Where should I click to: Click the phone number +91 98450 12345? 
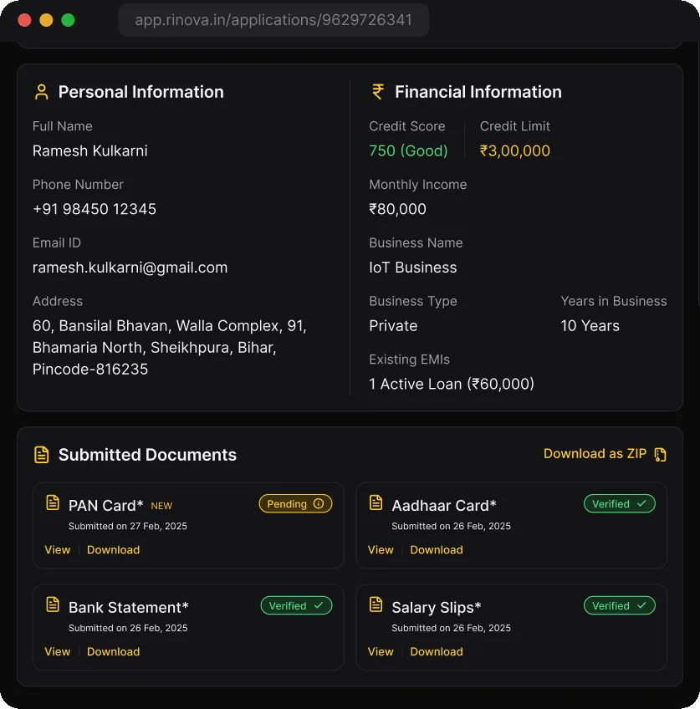94,209
